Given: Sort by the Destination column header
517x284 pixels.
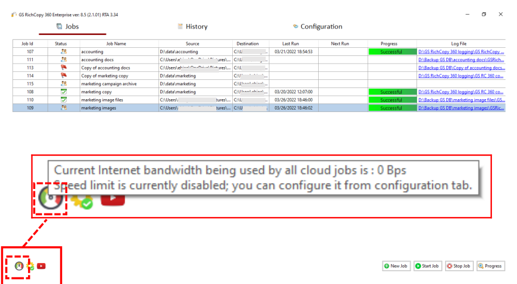Looking at the screenshot, I should click(x=250, y=43).
